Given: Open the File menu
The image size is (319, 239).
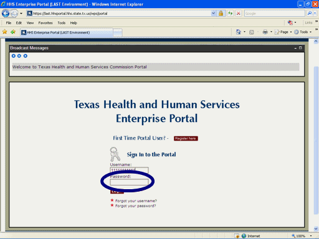Looking at the screenshot, I should 9,23.
